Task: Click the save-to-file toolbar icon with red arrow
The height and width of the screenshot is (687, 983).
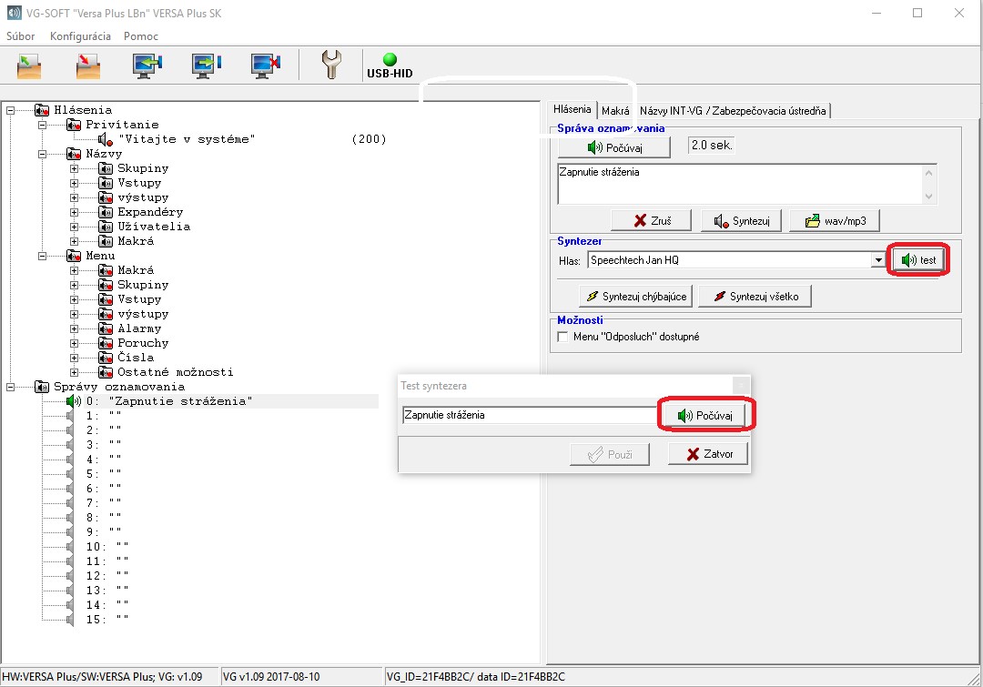Action: [88, 66]
